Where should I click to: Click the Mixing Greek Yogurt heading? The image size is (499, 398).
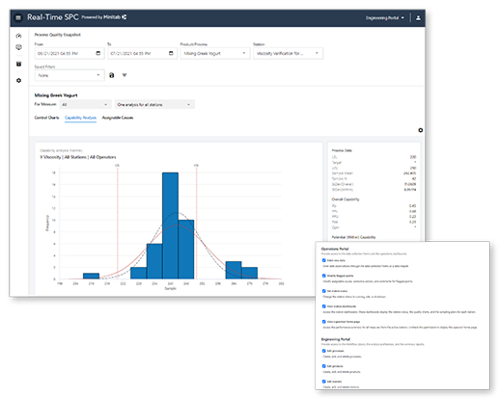pyautogui.click(x=56, y=95)
